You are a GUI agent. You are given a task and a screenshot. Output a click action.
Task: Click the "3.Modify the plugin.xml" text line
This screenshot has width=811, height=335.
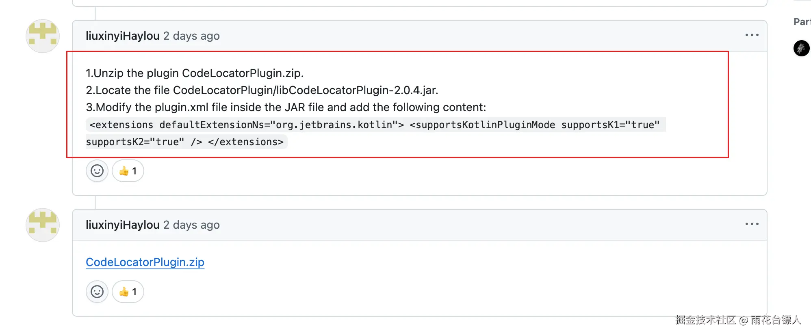point(286,107)
